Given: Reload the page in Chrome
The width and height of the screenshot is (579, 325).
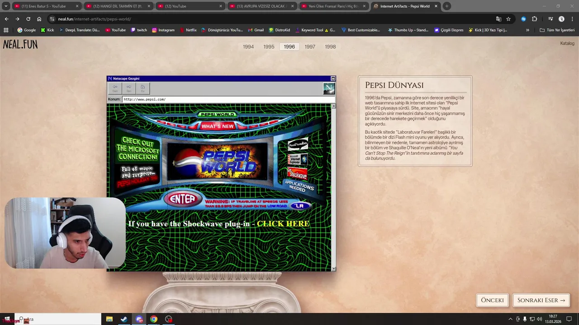Looking at the screenshot, I should 28,19.
